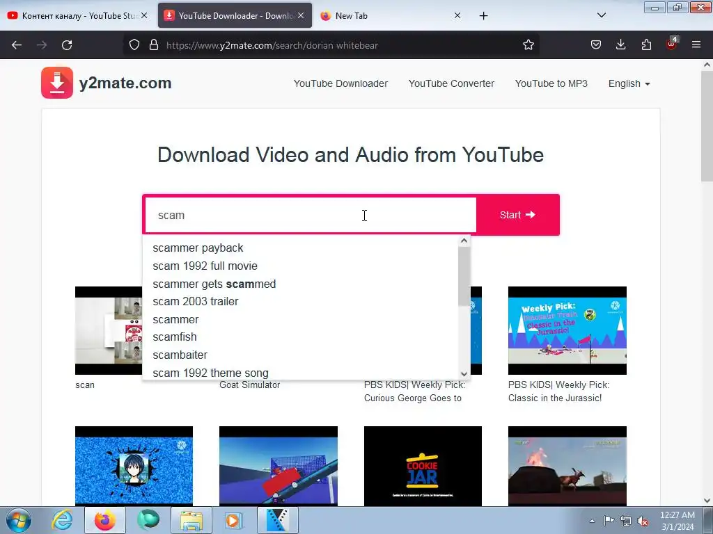Select suggestion scammer payback

pyautogui.click(x=300, y=248)
